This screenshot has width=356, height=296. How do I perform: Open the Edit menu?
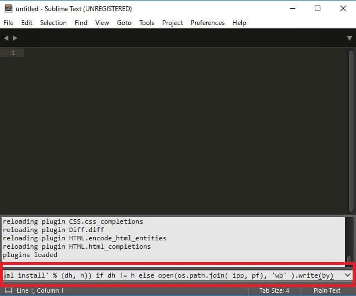point(27,23)
